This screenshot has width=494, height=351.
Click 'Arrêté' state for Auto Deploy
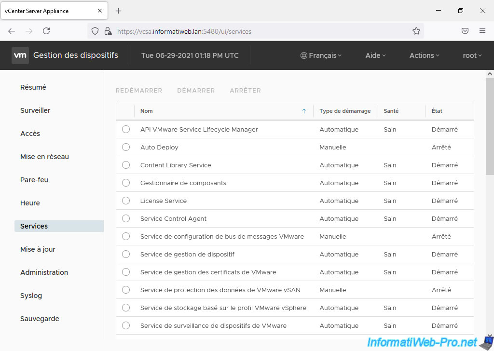(441, 148)
